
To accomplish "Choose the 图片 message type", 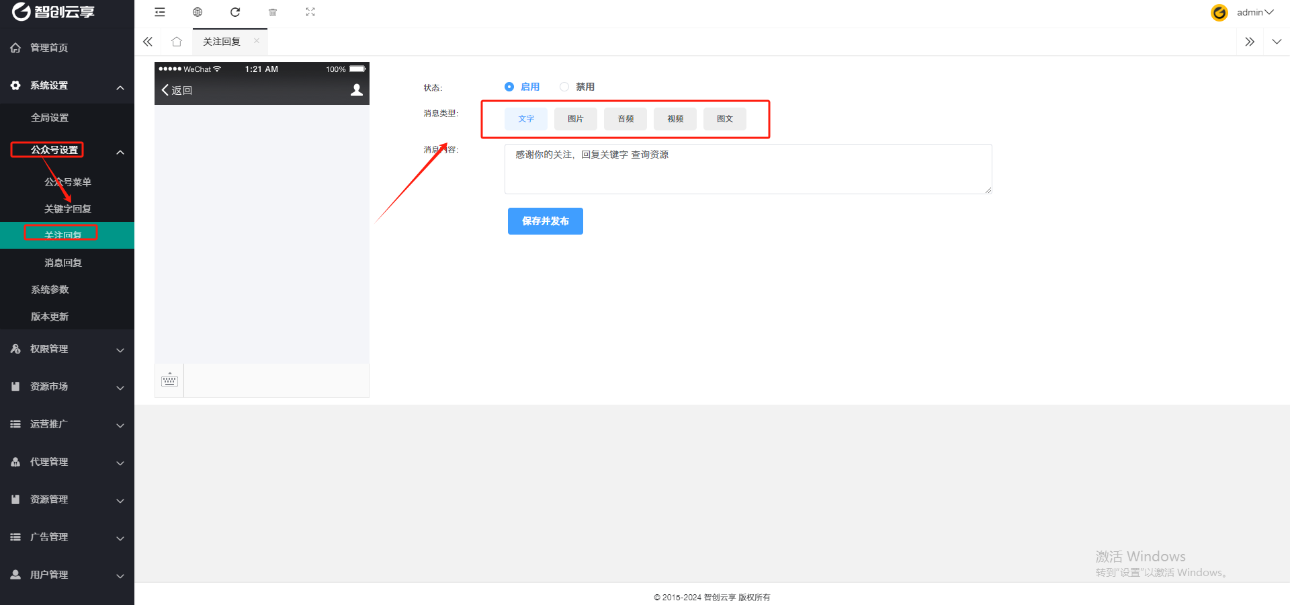I will point(576,119).
